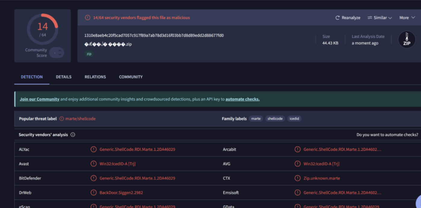Click the malicious alert icon in the header banner
The image size is (421, 208).
tap(88, 18)
